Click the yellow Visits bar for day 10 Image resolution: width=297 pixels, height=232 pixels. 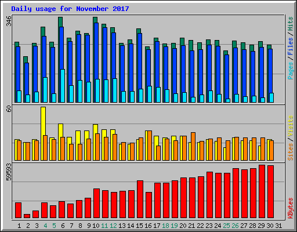95,142
